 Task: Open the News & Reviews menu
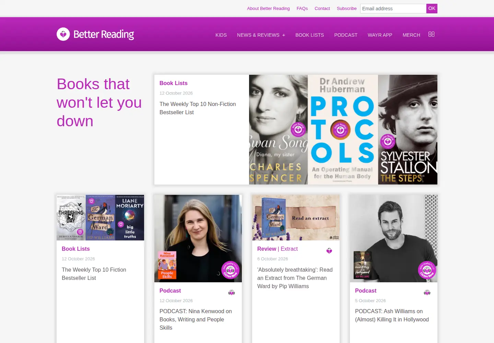tap(258, 35)
